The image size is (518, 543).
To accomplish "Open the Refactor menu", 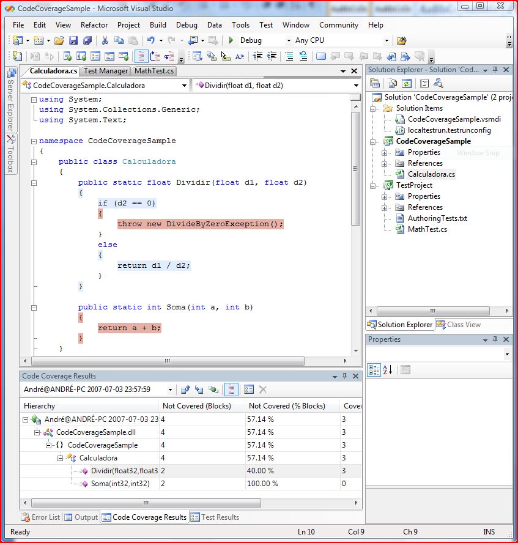I will [94, 25].
